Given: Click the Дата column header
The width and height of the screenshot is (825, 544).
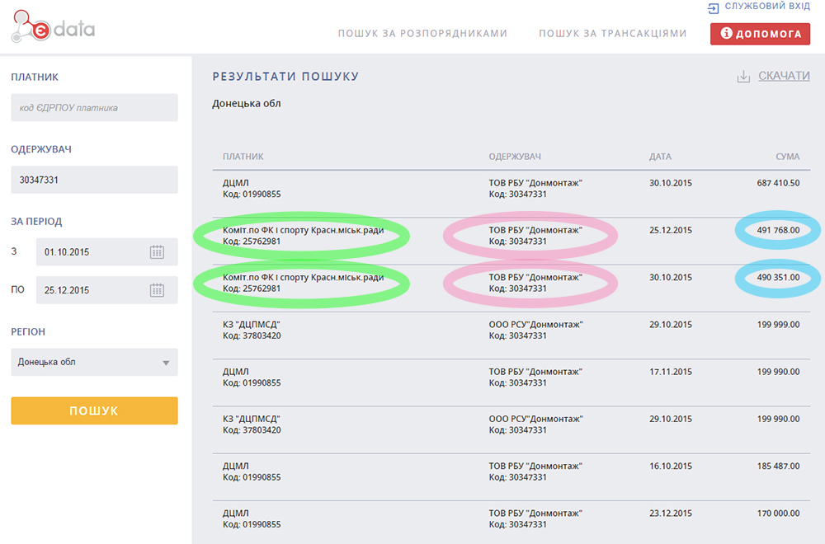Looking at the screenshot, I should [660, 157].
